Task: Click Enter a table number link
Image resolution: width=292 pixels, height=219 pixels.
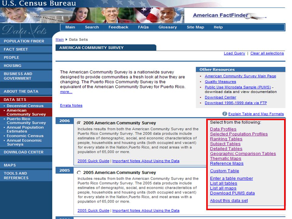Action: click(x=231, y=179)
